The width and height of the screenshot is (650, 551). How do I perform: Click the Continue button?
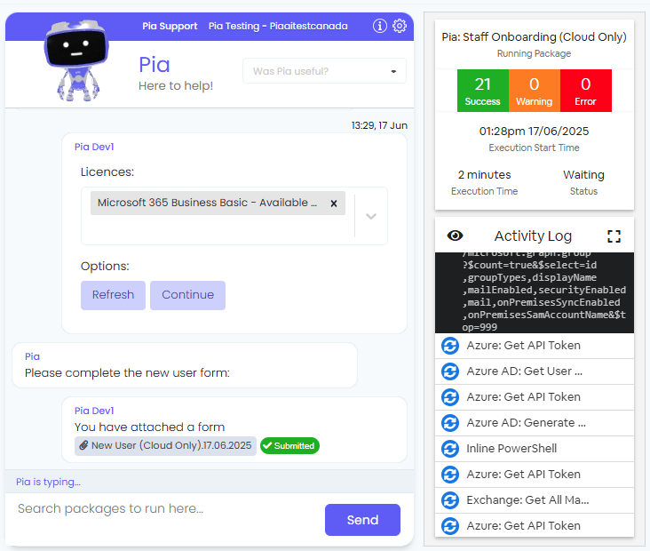click(187, 295)
